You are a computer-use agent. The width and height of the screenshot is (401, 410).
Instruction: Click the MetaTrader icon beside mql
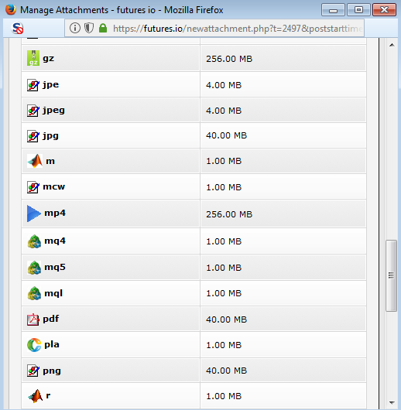click(x=34, y=293)
